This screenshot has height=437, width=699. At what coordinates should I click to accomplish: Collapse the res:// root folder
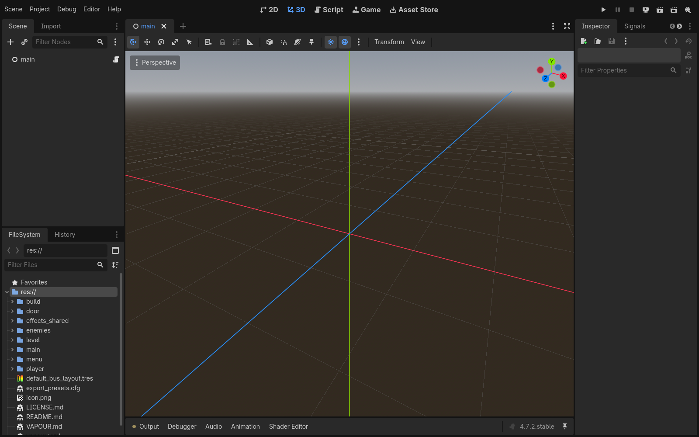click(x=7, y=292)
